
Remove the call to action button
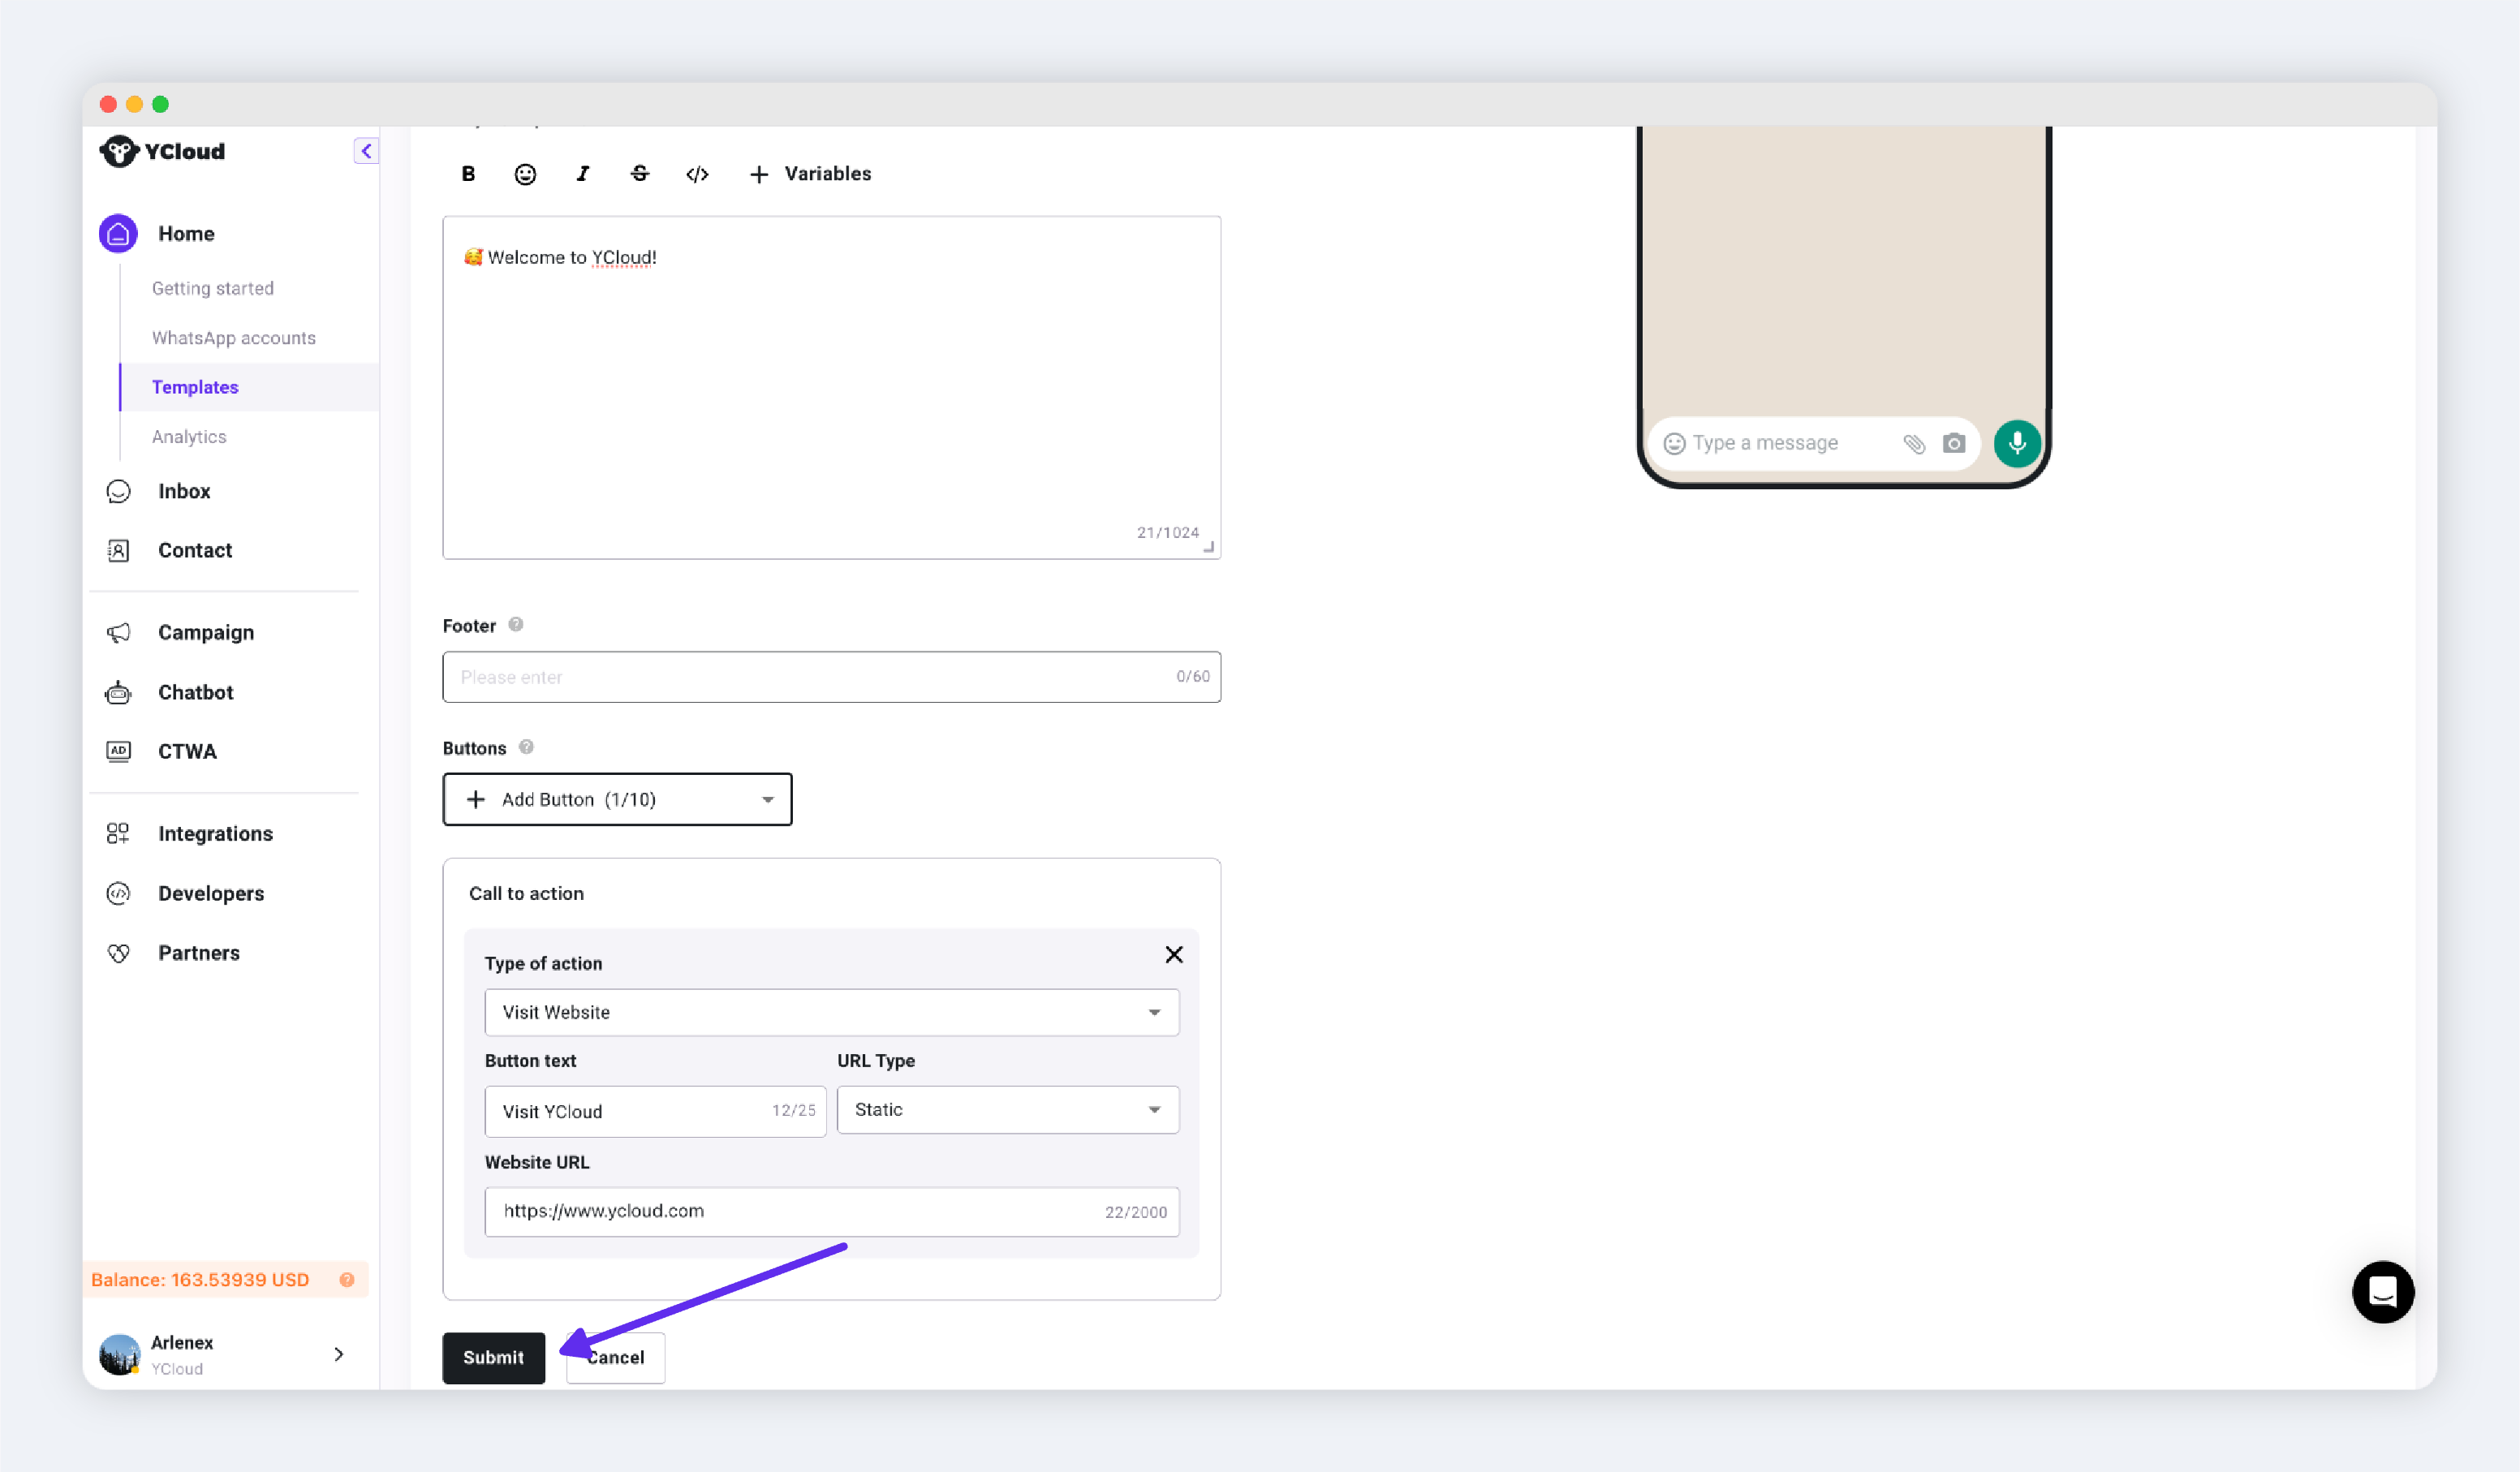1174,954
